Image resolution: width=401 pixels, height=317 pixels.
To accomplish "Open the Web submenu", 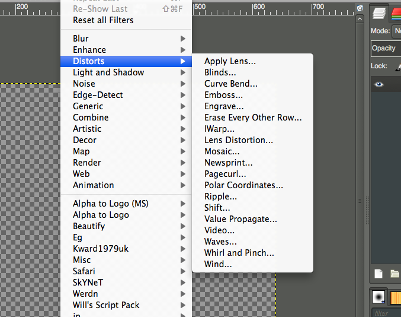I will point(126,174).
